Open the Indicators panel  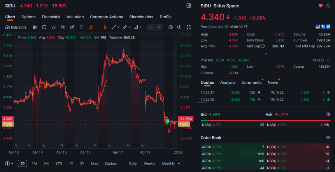pos(16,27)
